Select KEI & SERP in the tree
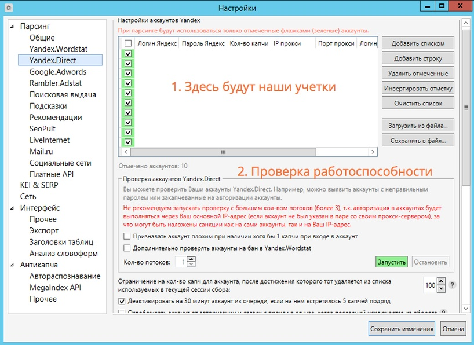This screenshot has height=345, width=474. pyautogui.click(x=39, y=185)
